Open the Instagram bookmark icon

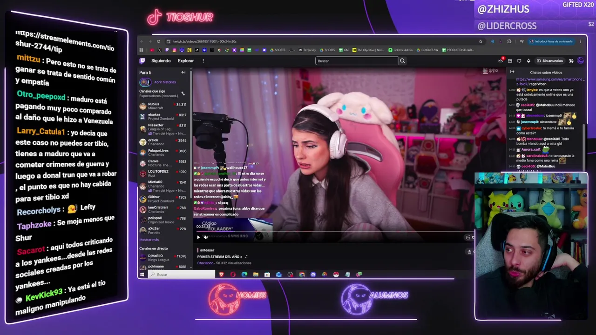(x=175, y=50)
